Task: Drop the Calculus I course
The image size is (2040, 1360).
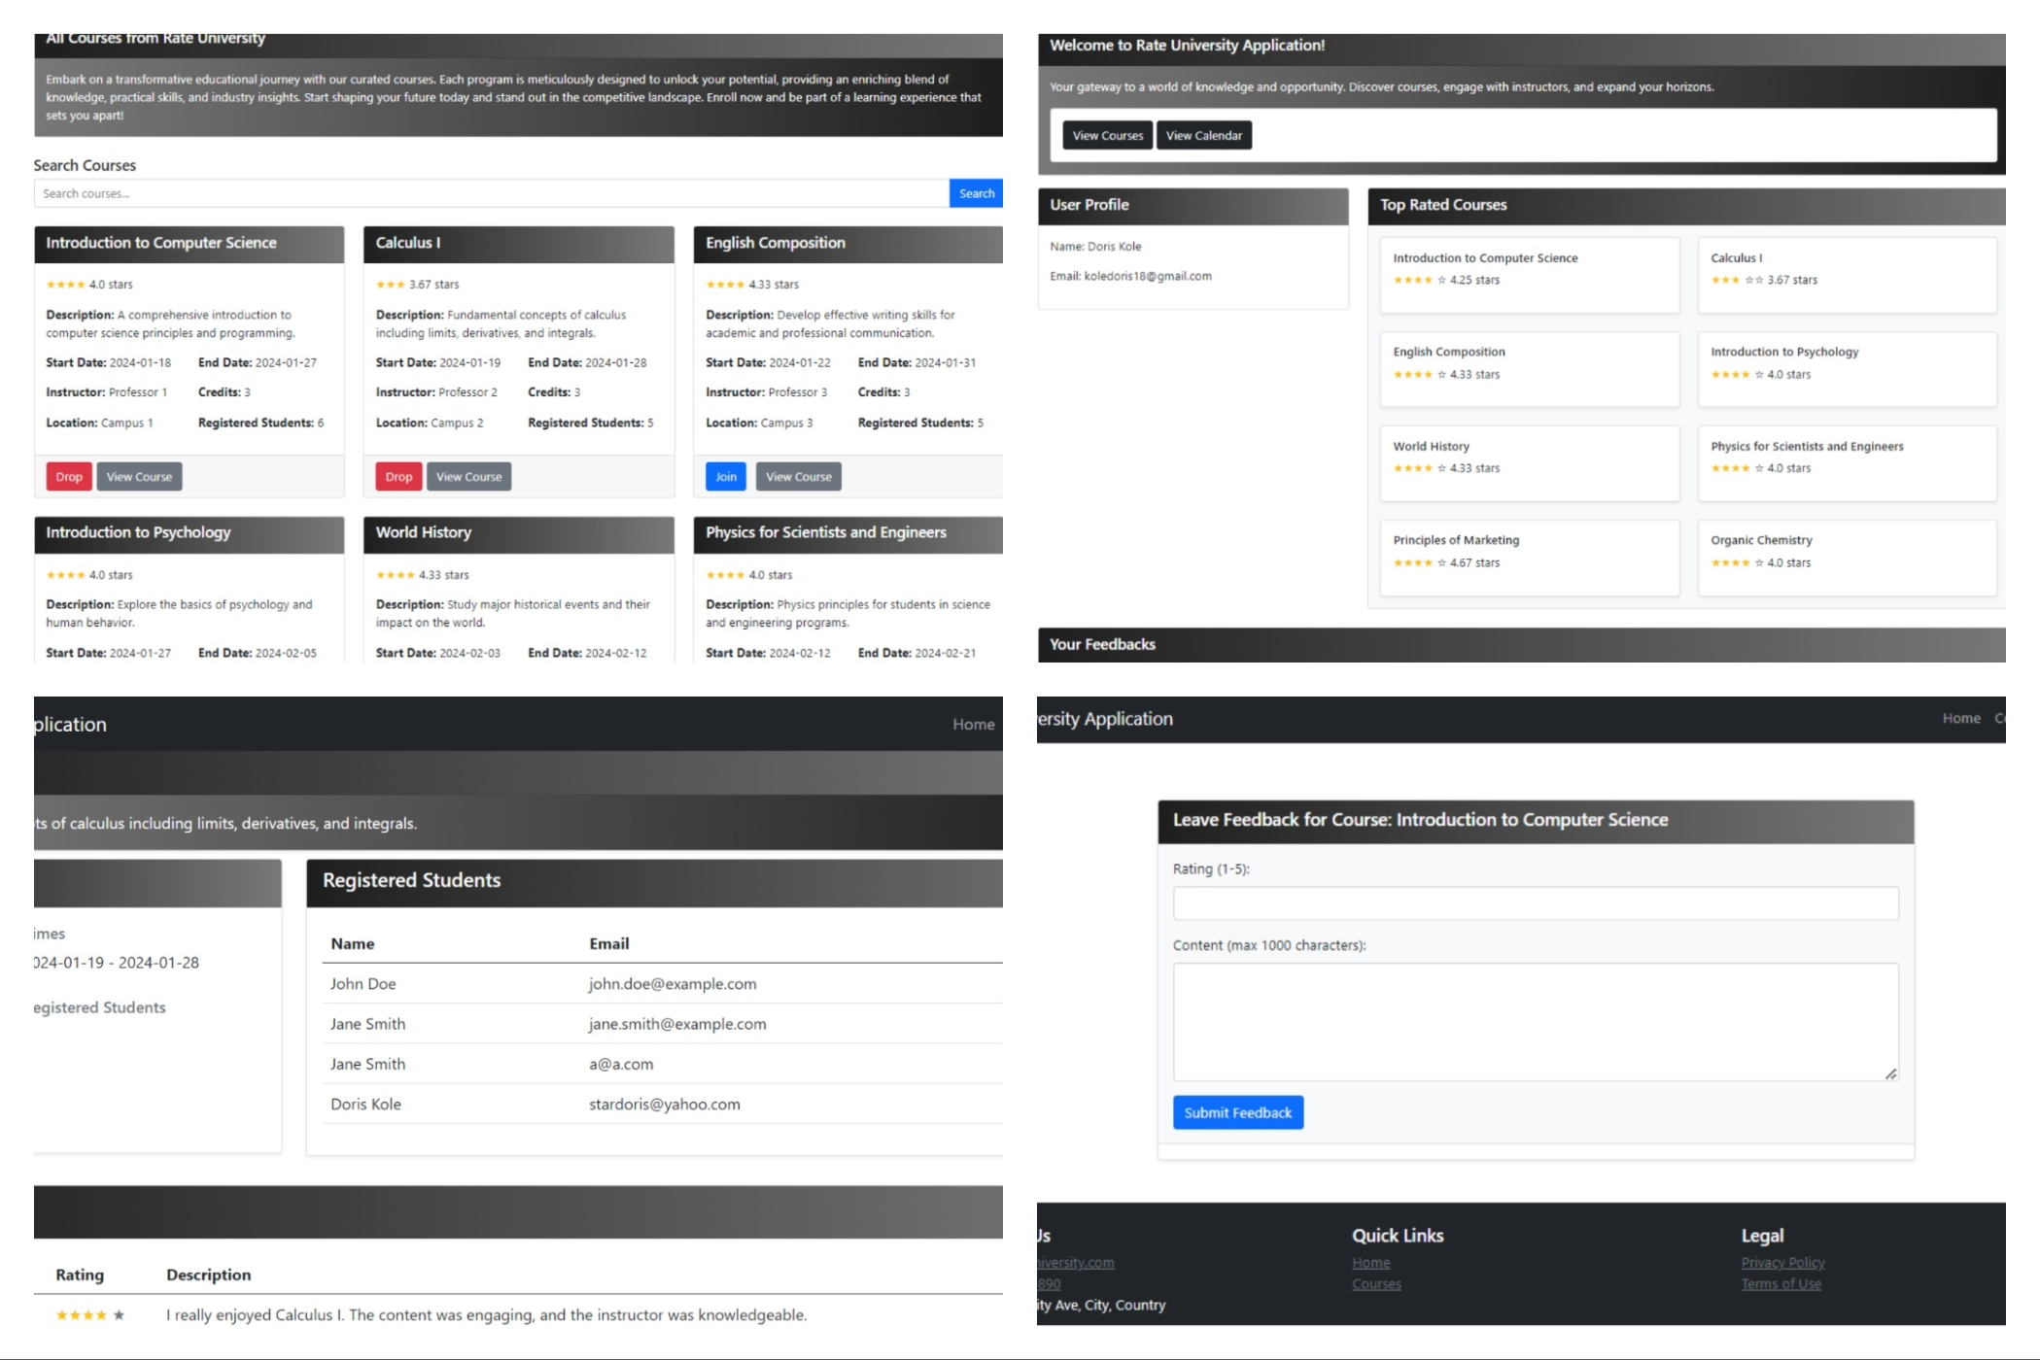Action: [x=398, y=477]
